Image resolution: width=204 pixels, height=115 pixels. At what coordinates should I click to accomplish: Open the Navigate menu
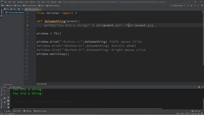[x=20, y=2]
